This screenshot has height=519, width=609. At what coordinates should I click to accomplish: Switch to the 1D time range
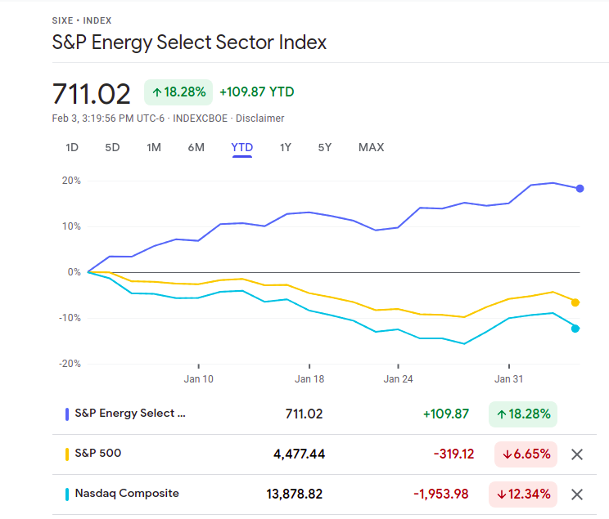72,147
